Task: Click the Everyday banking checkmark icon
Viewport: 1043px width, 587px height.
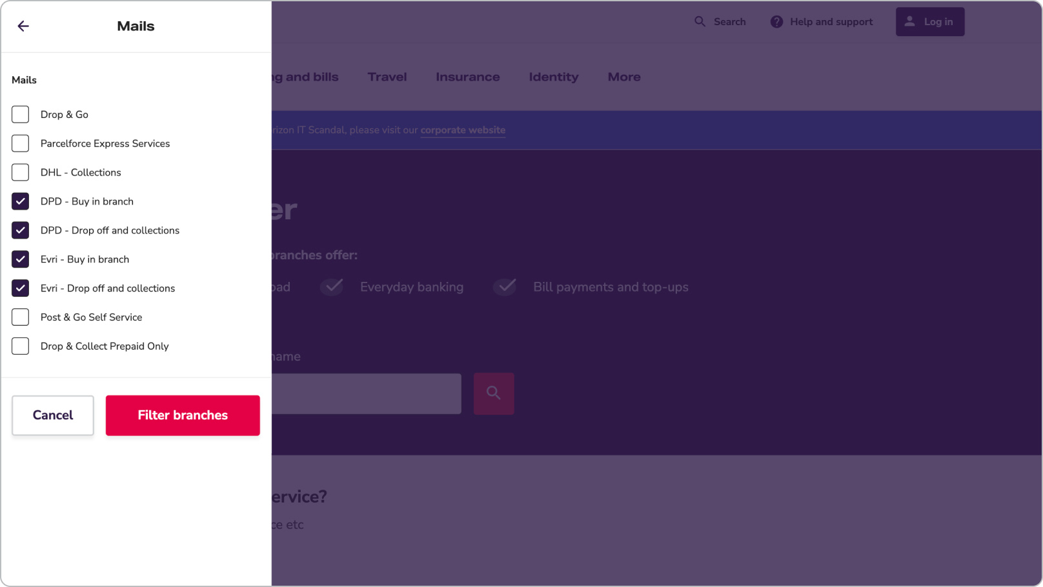Action: [x=333, y=286]
